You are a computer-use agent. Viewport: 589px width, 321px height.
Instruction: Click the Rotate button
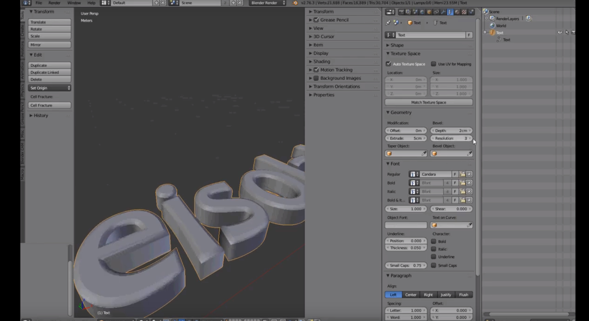(x=50, y=29)
